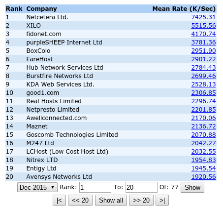Jump to first page with |< button

click(x=59, y=200)
